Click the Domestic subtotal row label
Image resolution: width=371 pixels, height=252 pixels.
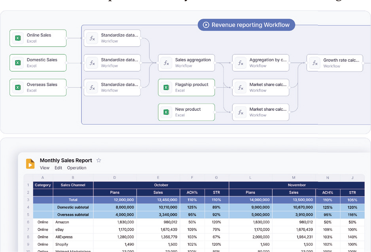[73, 207]
